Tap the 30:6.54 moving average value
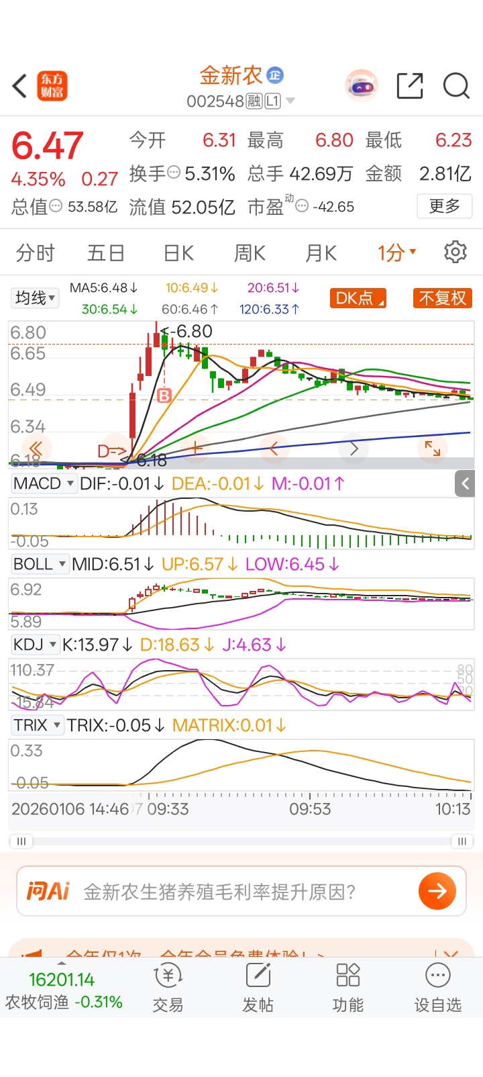This screenshot has width=483, height=1077. pos(110,309)
